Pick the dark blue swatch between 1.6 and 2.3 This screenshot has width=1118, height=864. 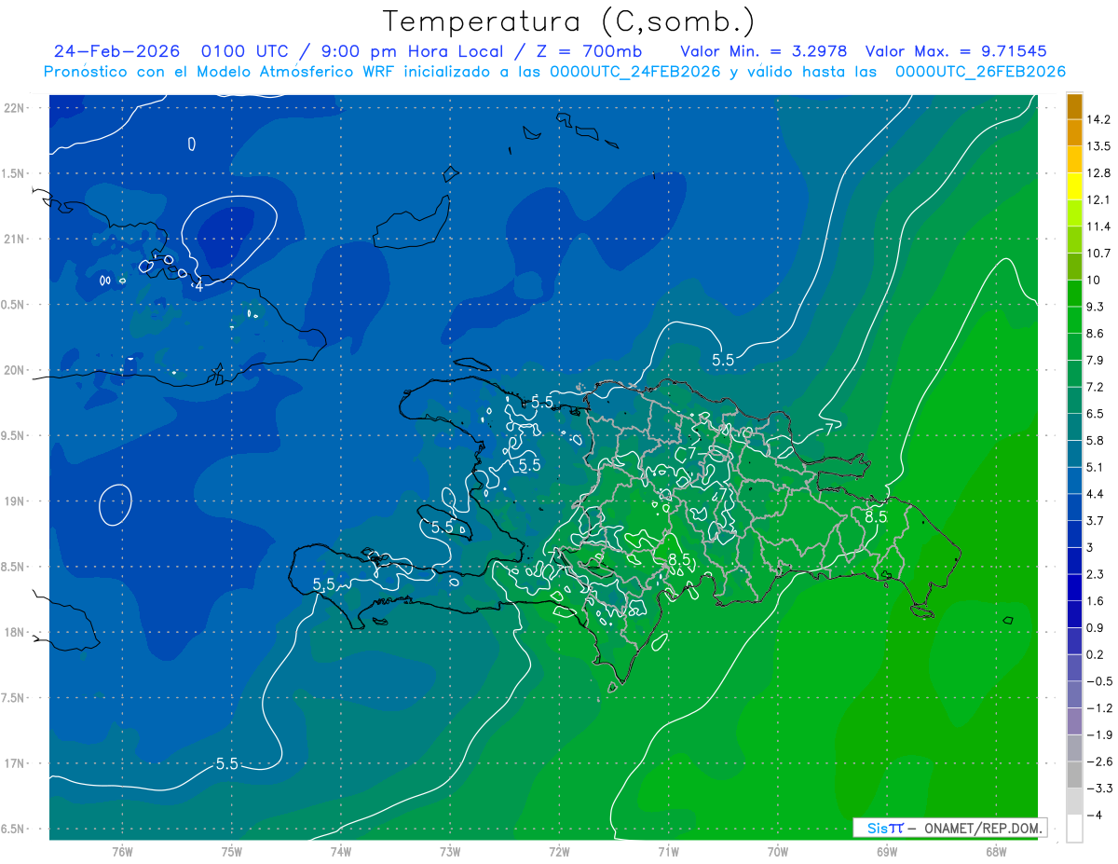click(1074, 587)
